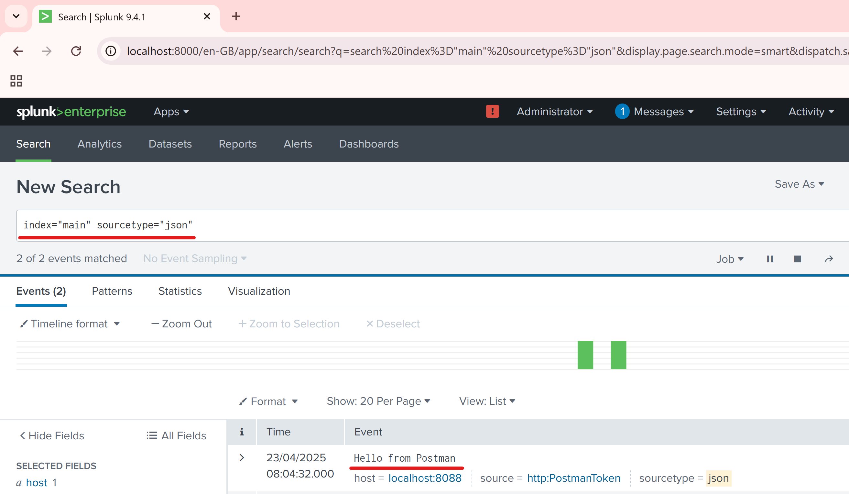Screen dimensions: 849x494
Task: Stop the search job
Action: click(x=797, y=259)
